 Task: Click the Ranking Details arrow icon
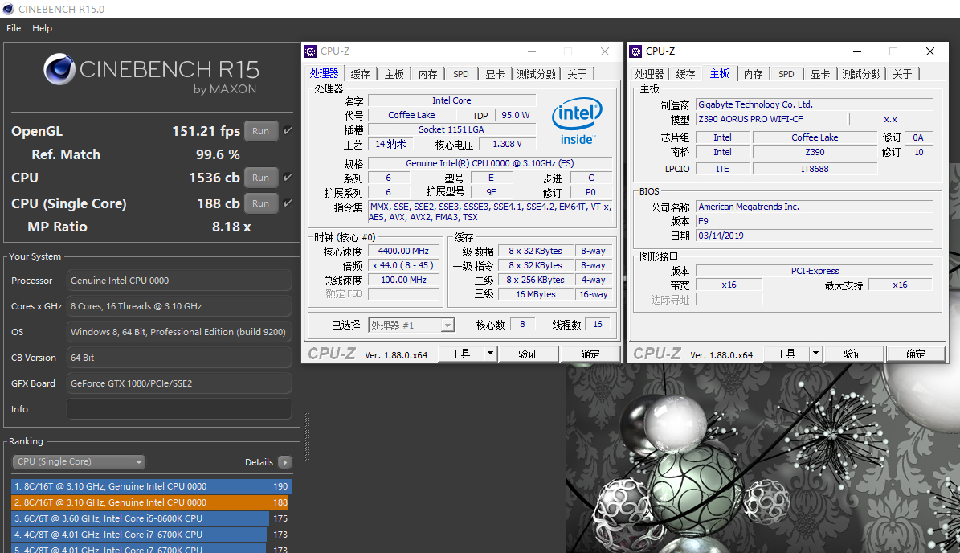(x=284, y=462)
